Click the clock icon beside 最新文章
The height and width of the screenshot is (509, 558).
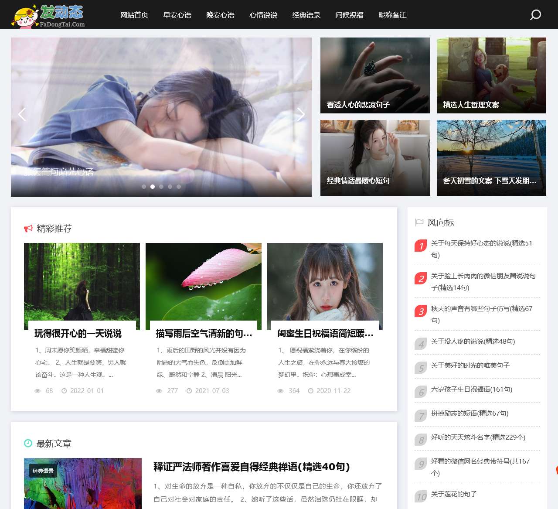(27, 444)
